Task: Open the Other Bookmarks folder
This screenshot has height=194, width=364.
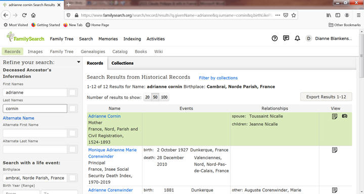Action: 345,25
